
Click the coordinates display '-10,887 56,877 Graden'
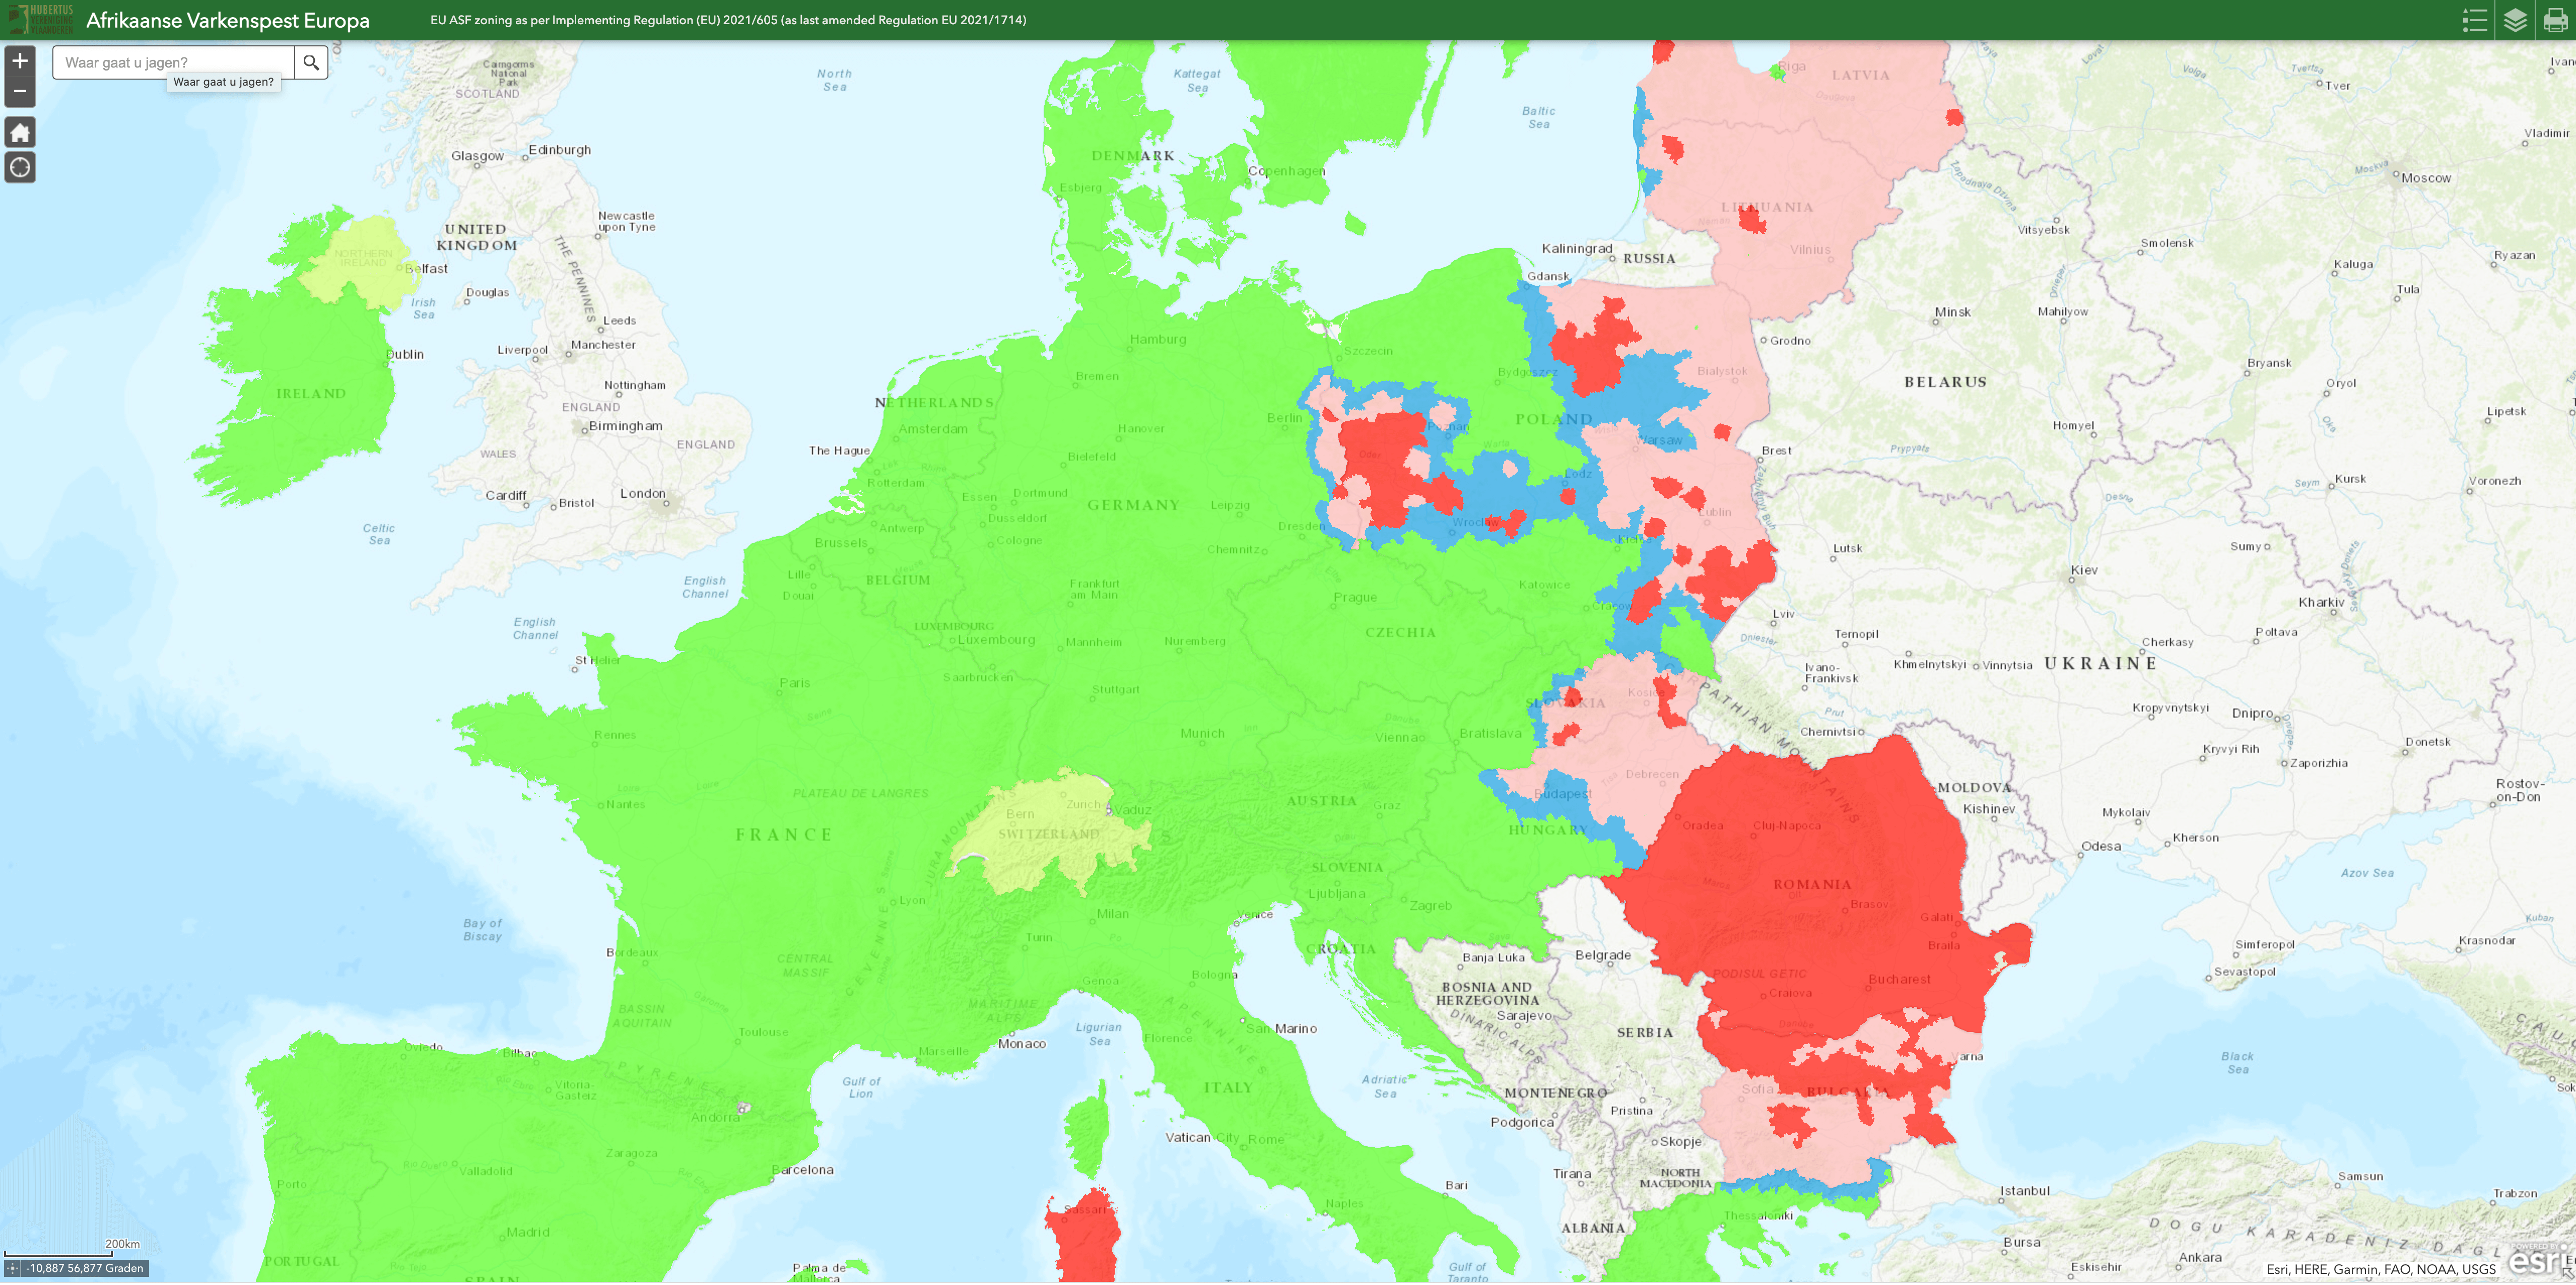(x=85, y=1268)
